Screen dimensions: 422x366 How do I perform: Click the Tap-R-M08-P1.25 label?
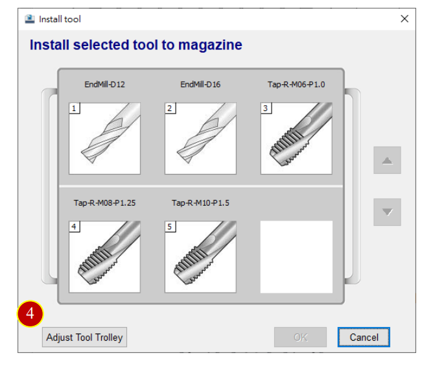[105, 202]
